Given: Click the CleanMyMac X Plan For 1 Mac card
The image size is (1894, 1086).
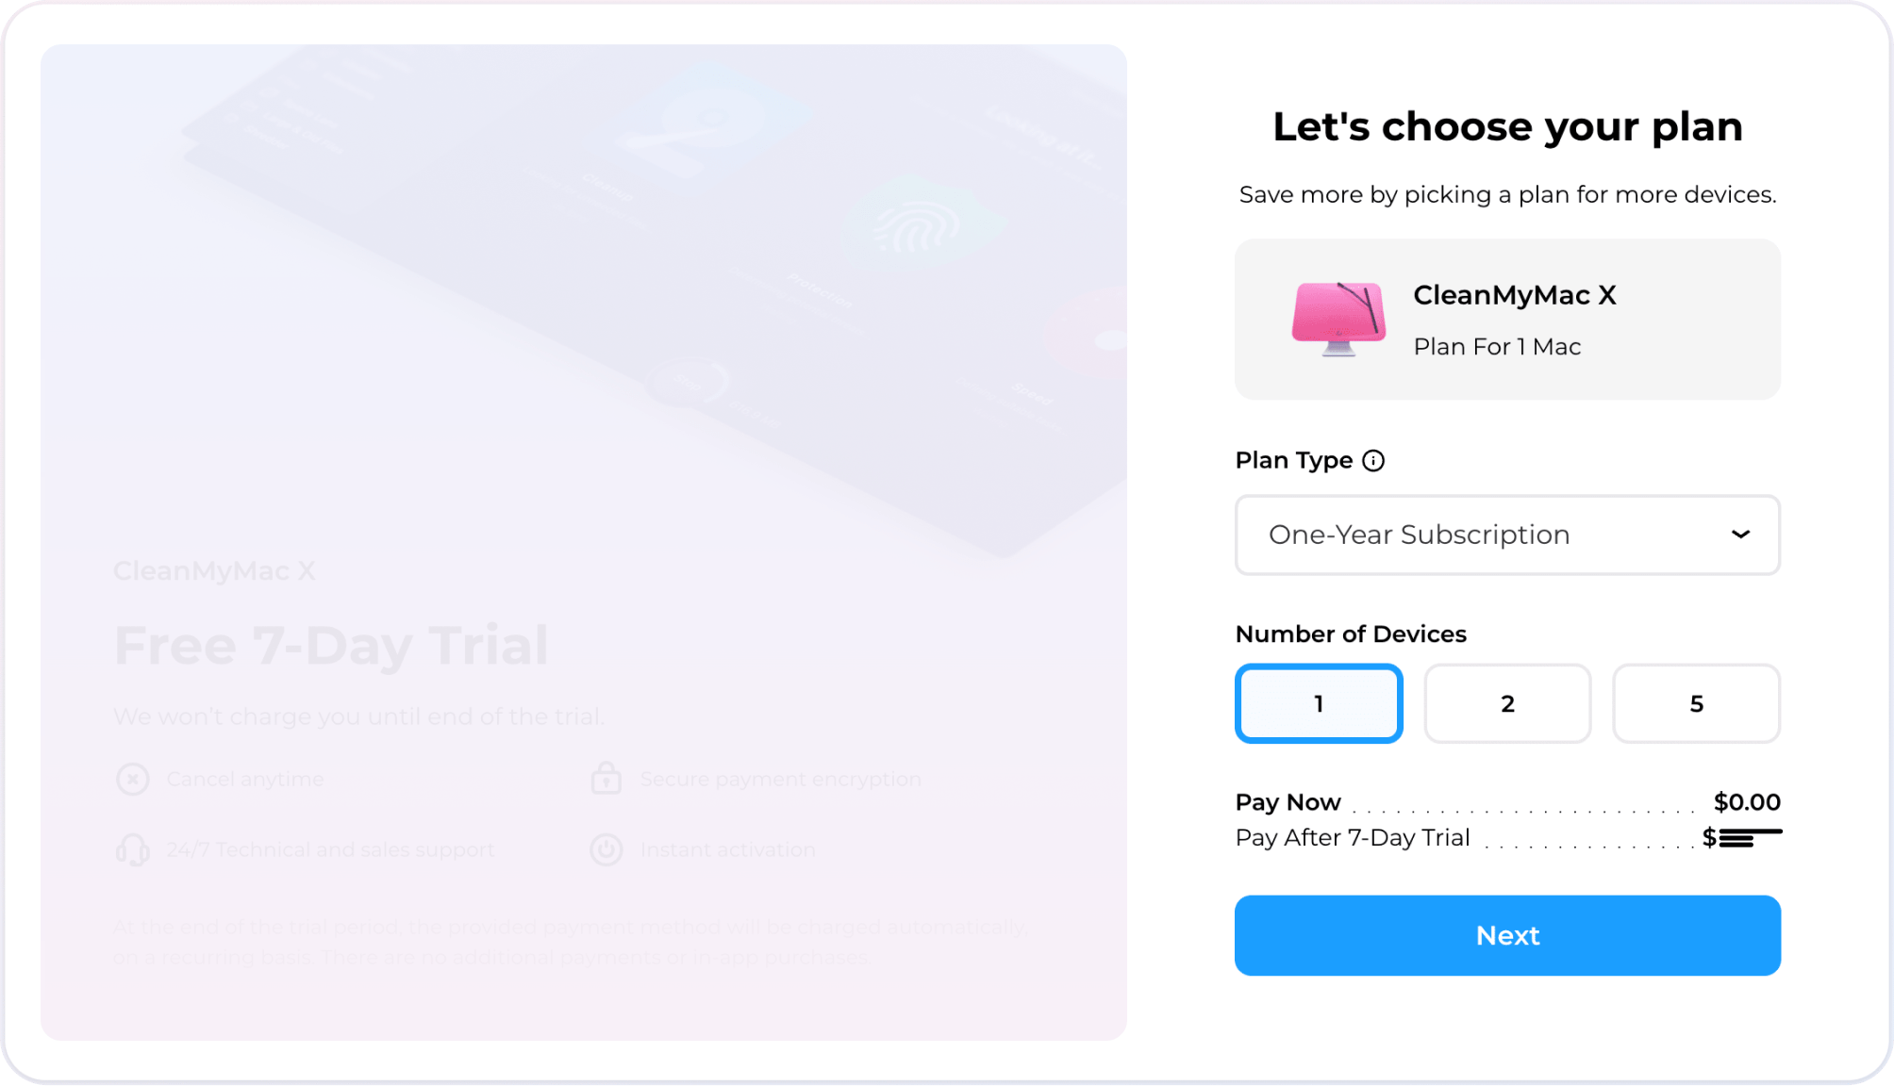Looking at the screenshot, I should 1507,319.
